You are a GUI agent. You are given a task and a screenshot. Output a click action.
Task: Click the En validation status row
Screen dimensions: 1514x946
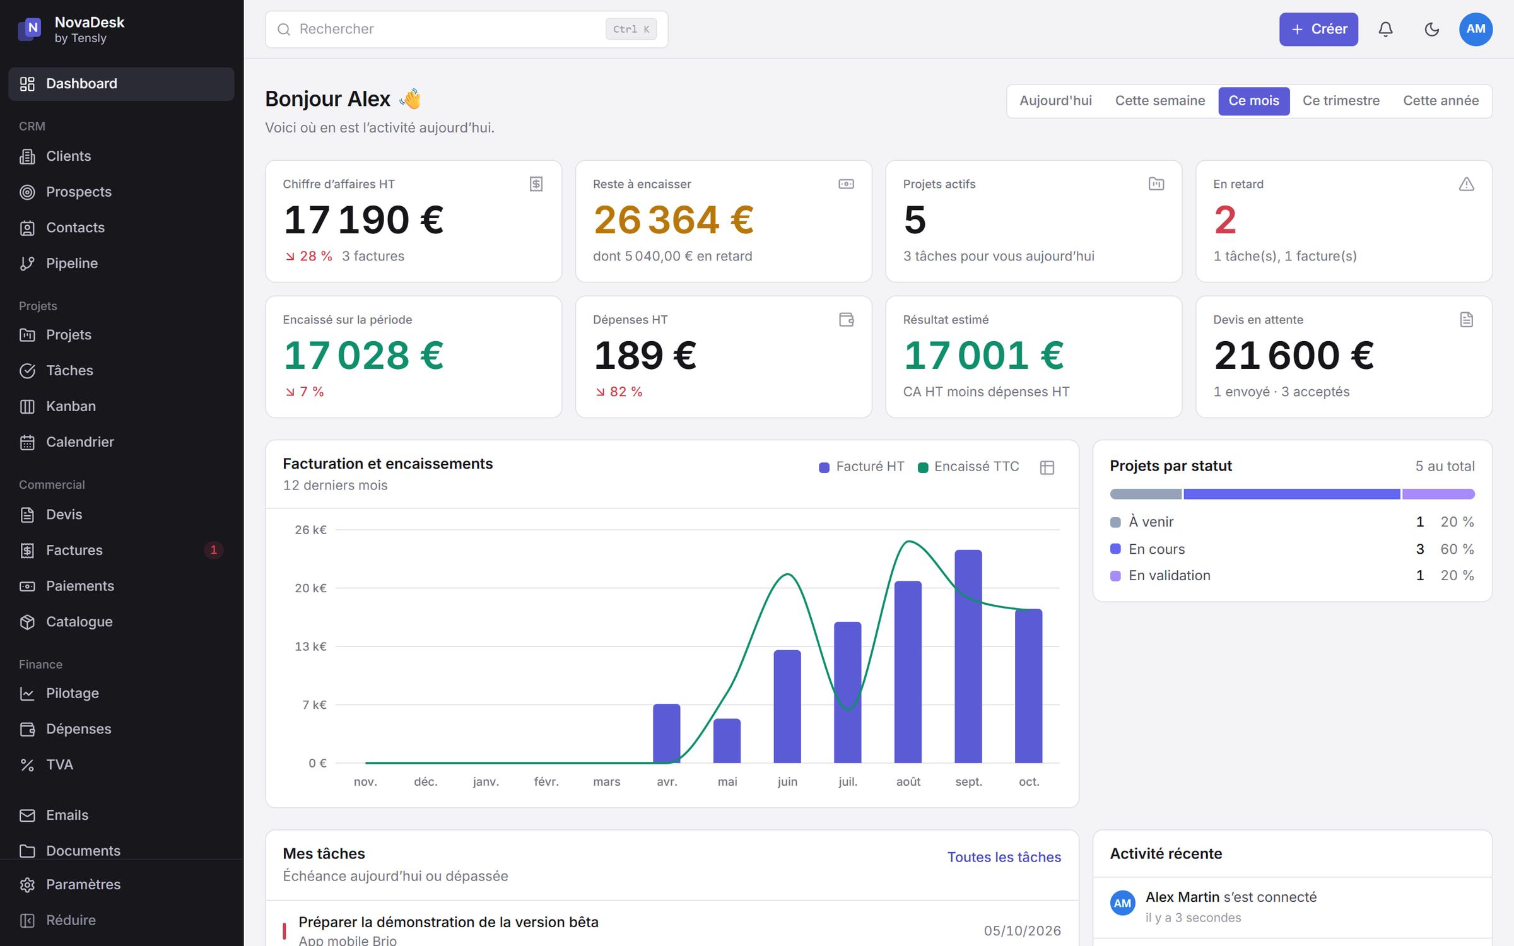[1291, 576]
